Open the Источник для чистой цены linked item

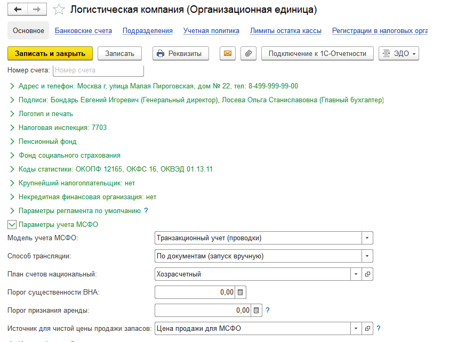[x=367, y=328]
